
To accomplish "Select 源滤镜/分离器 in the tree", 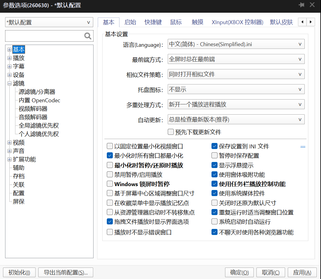I will (37, 92).
